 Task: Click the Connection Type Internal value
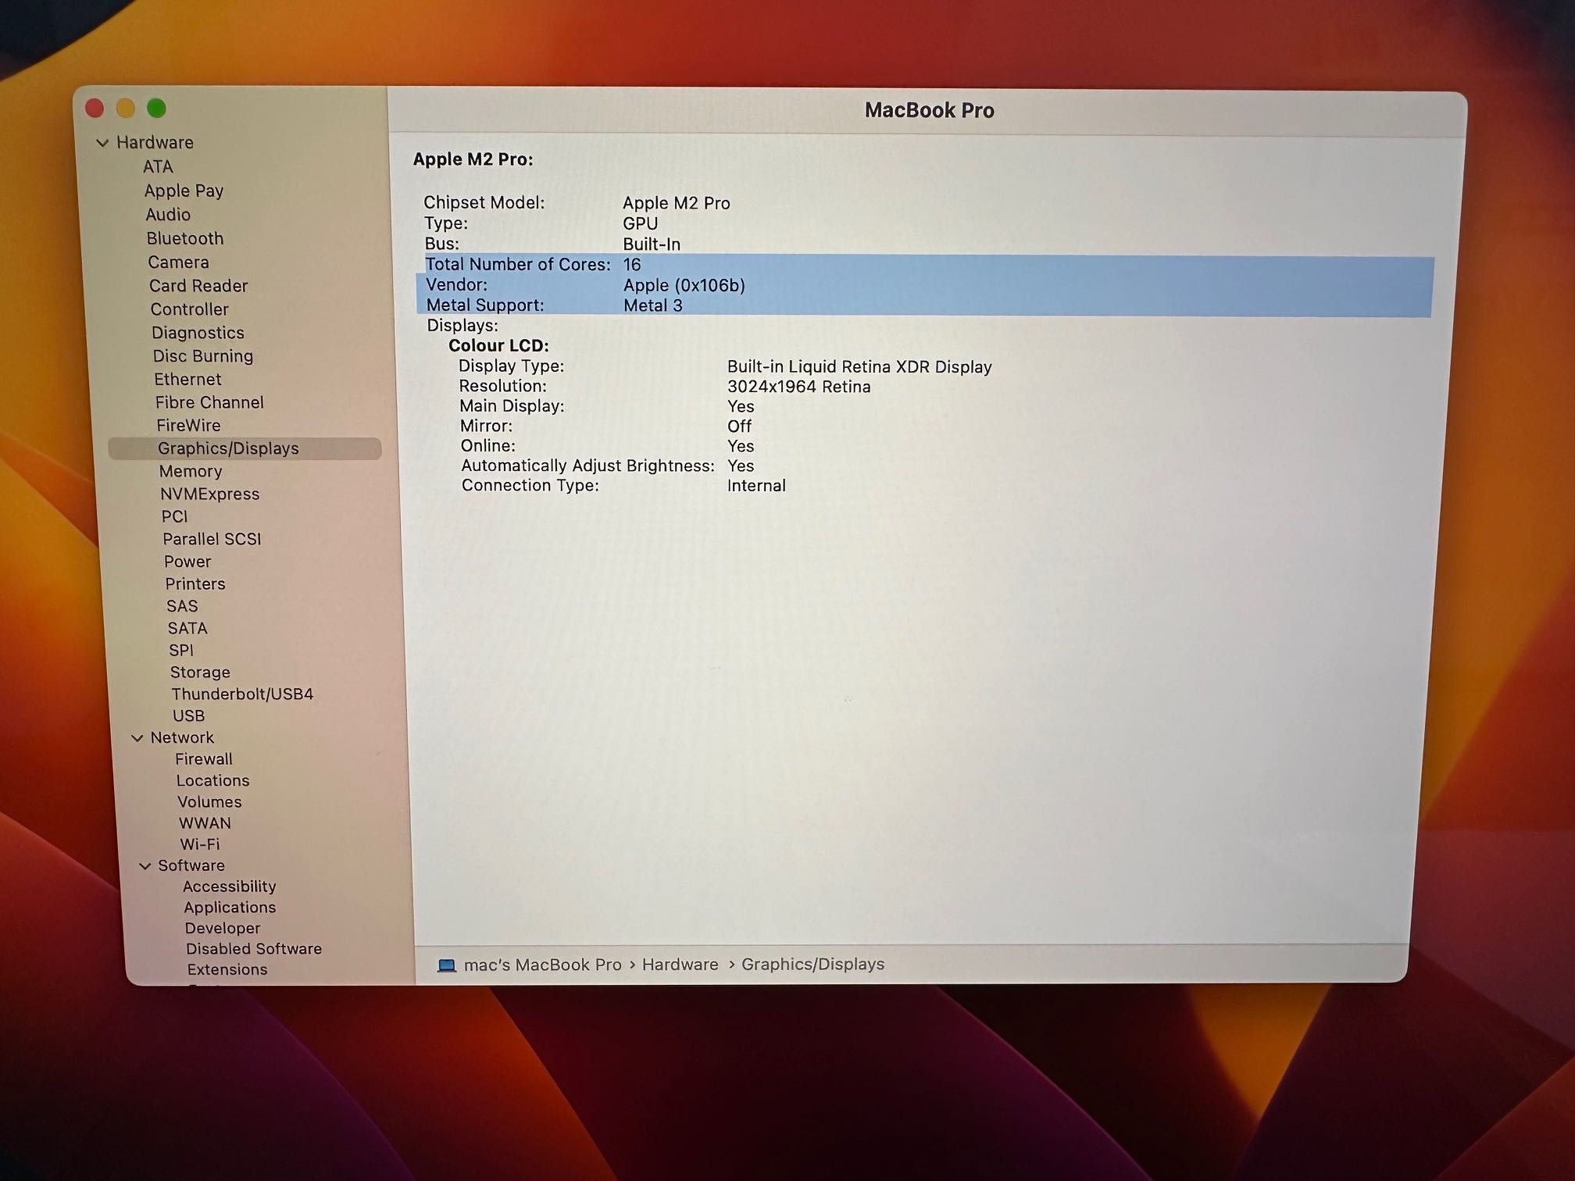tap(756, 486)
